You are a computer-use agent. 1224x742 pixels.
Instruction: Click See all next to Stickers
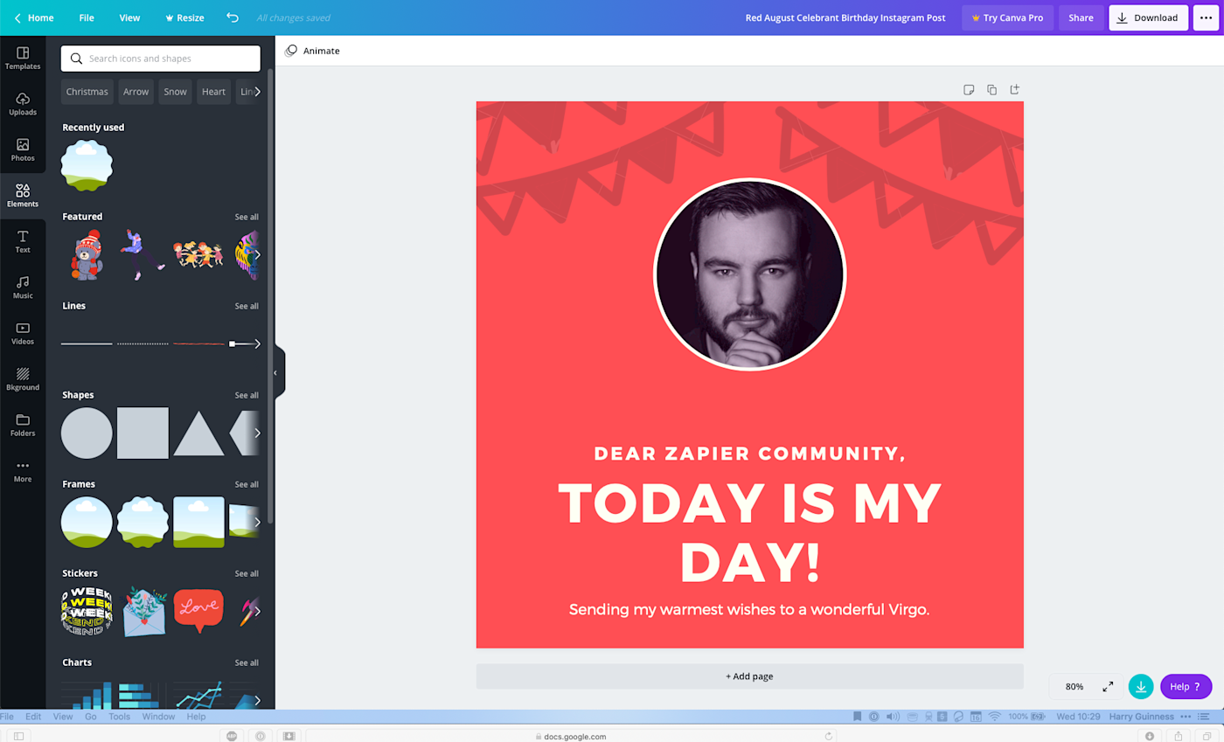tap(247, 573)
